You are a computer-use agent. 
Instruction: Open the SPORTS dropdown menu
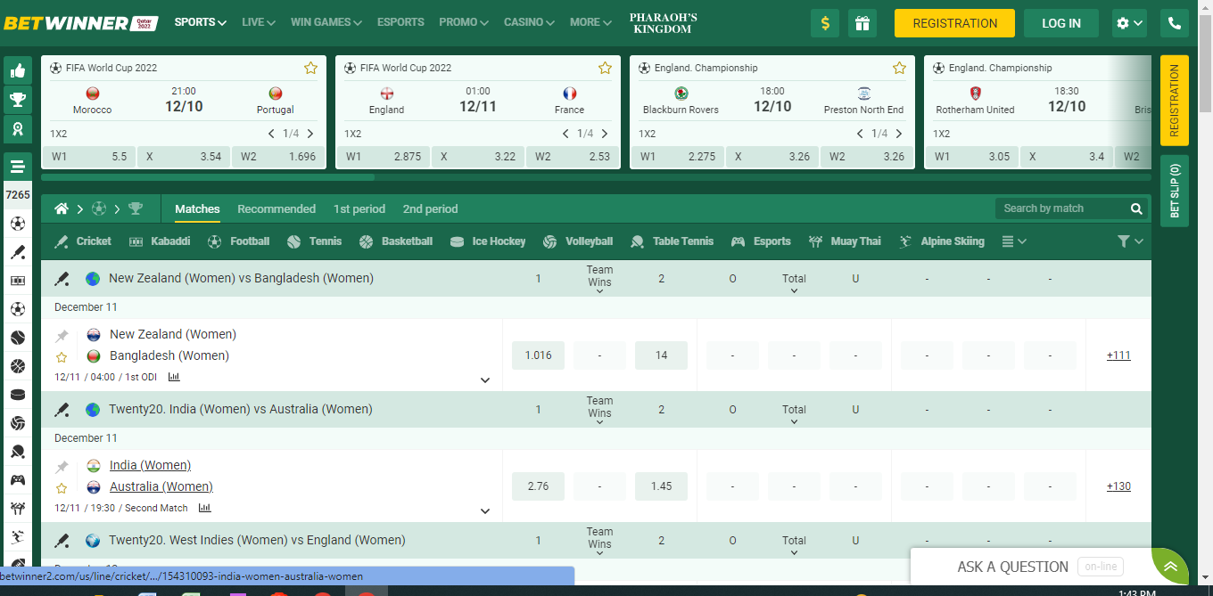click(x=201, y=22)
